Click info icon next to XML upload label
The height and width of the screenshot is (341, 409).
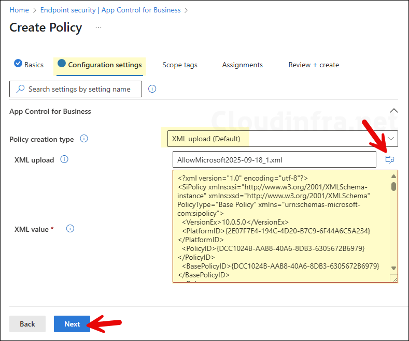(64, 159)
